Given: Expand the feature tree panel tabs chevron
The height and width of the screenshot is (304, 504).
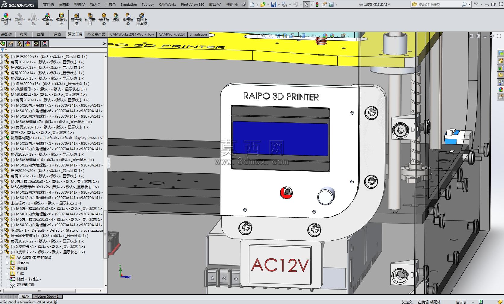Looking at the screenshot, I should click(105, 44).
